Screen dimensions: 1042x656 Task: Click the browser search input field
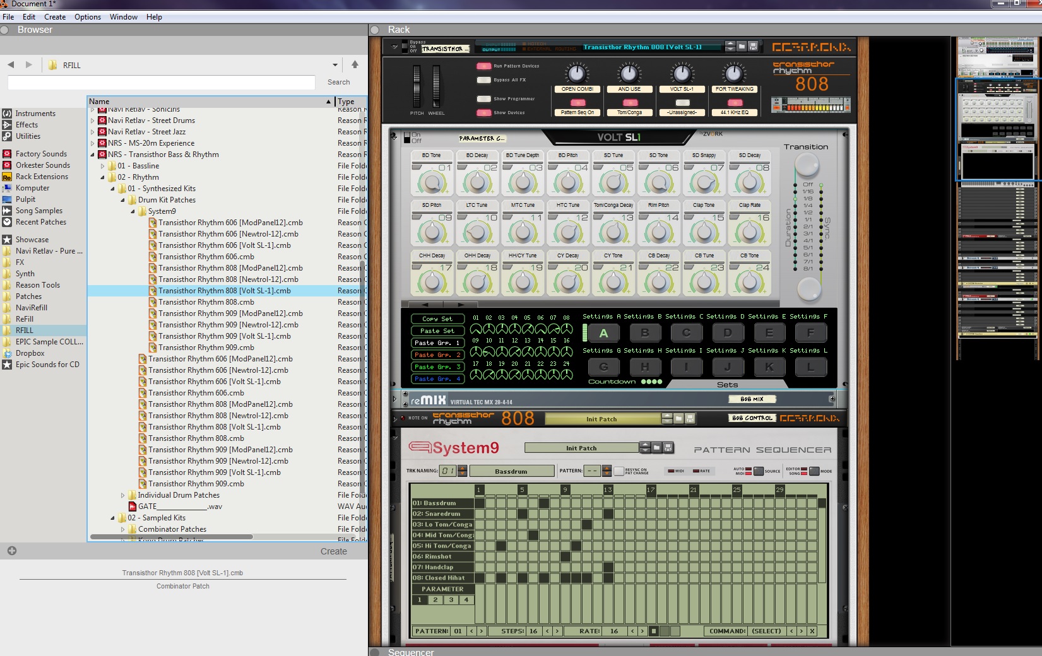[x=162, y=83]
